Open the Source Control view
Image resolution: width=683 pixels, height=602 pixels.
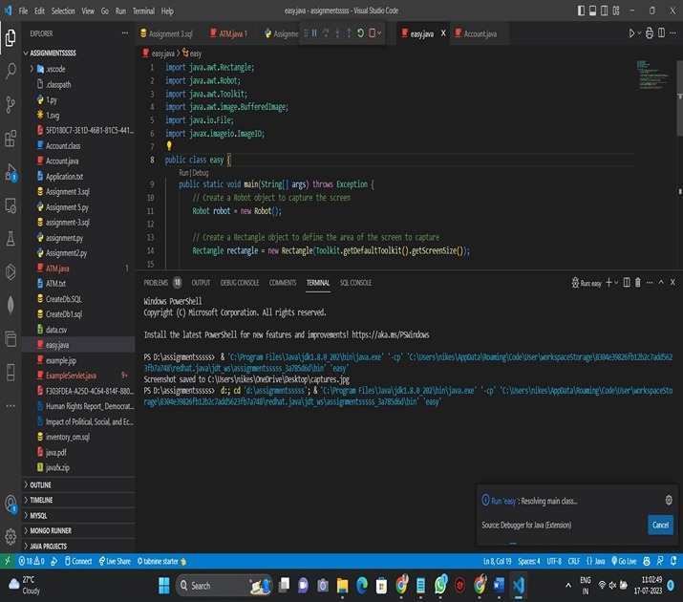point(11,104)
